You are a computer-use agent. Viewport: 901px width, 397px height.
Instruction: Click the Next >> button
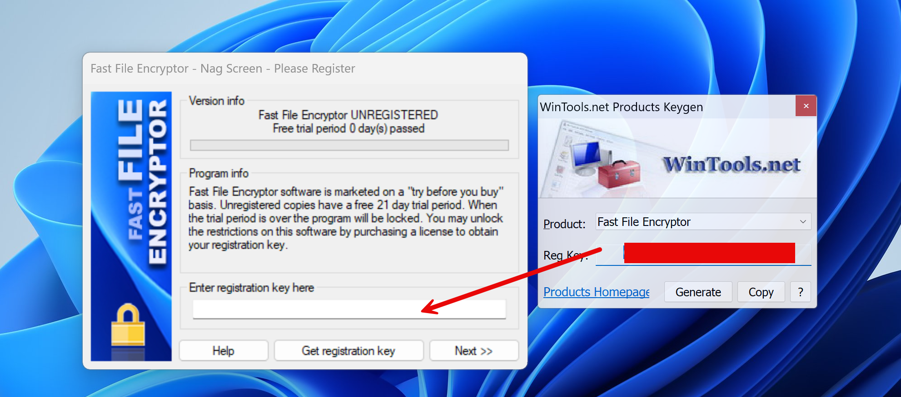tap(474, 351)
